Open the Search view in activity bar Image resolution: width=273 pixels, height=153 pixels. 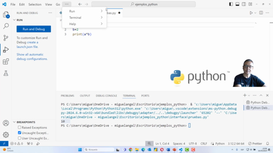coord(6,26)
